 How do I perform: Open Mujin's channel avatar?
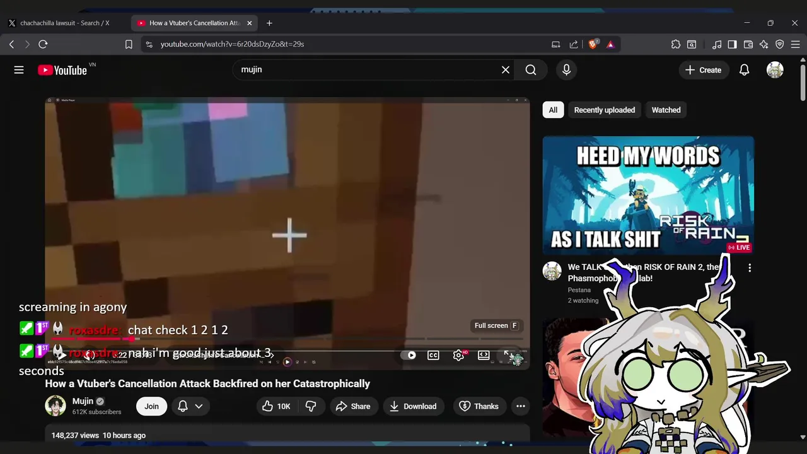tap(55, 406)
